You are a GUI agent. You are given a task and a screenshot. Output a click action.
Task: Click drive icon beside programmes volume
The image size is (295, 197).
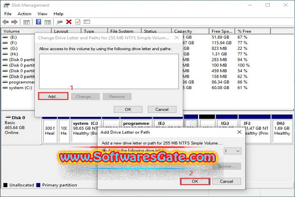[x=5, y=82]
